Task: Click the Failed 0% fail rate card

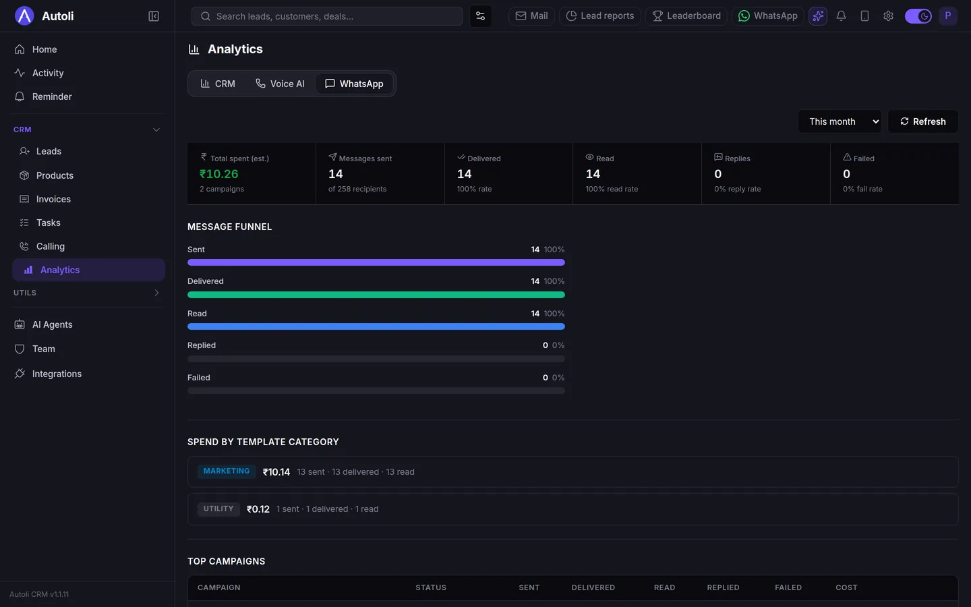Action: [895, 173]
